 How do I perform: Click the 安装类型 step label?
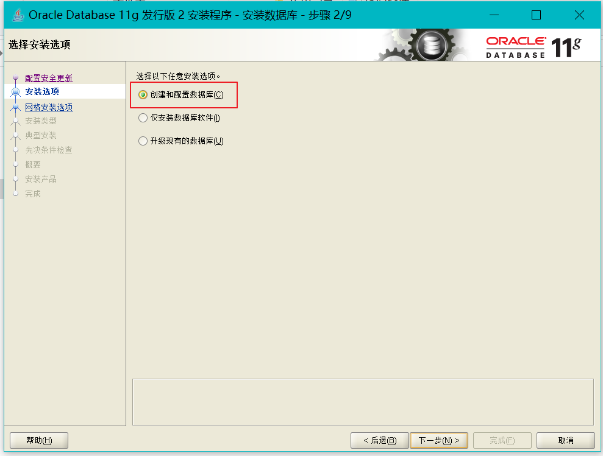coord(41,121)
